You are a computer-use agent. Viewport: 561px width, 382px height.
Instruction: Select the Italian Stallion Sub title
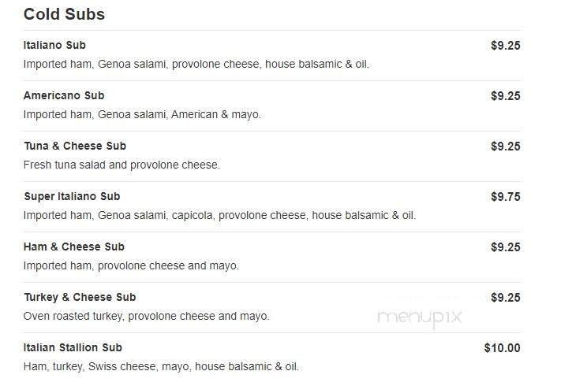pyautogui.click(x=73, y=347)
